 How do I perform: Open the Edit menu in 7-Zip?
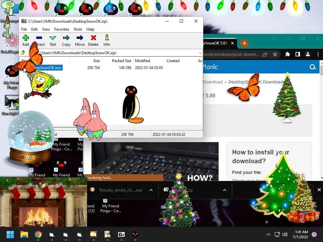34,29
